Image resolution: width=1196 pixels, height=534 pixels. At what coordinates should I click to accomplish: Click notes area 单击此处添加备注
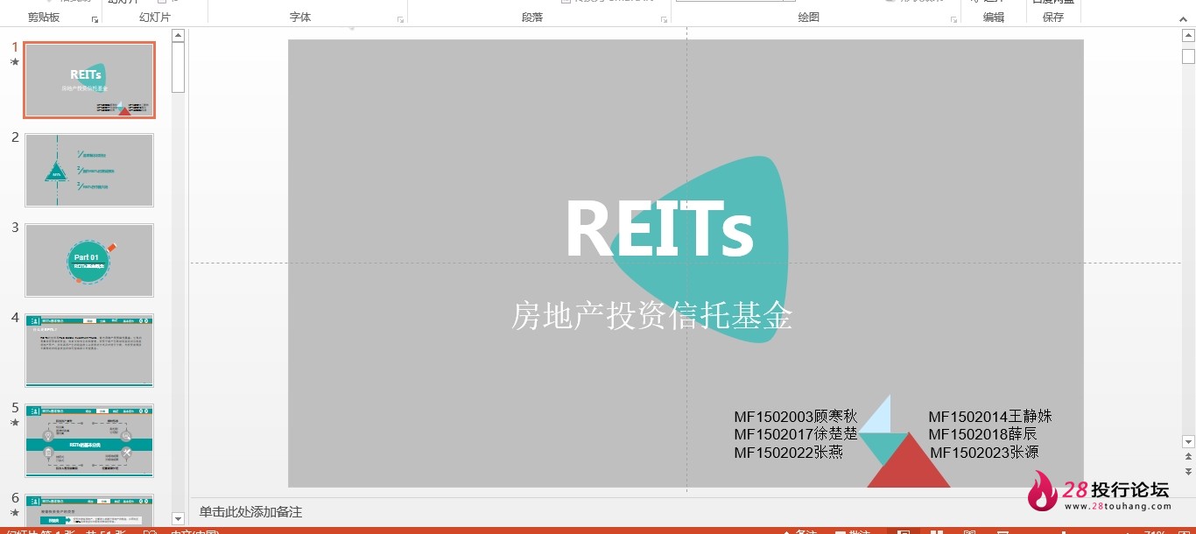[250, 512]
